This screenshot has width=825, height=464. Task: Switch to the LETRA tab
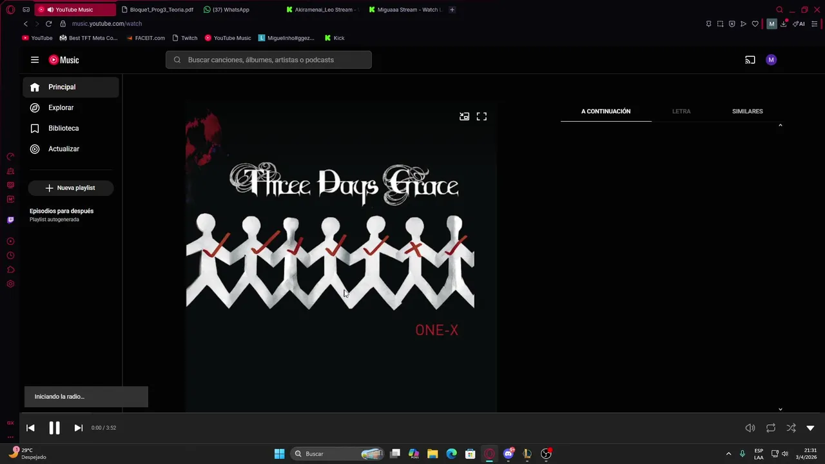pos(681,111)
